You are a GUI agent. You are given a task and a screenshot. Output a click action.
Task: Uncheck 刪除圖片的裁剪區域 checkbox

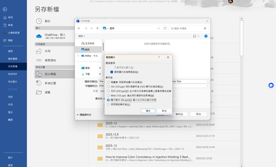click(x=112, y=72)
